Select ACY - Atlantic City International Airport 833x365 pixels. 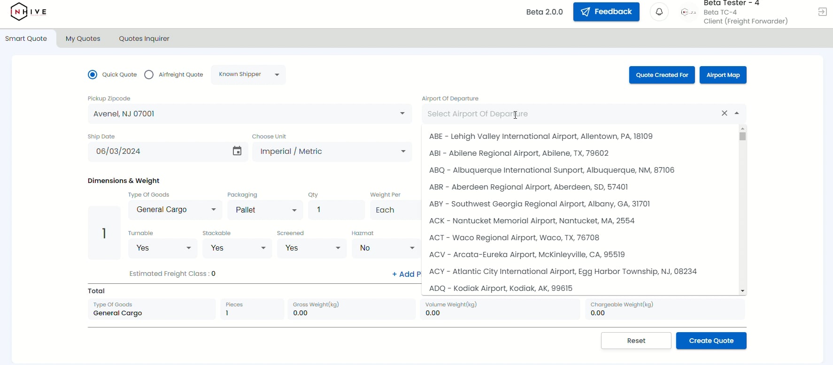(580, 271)
